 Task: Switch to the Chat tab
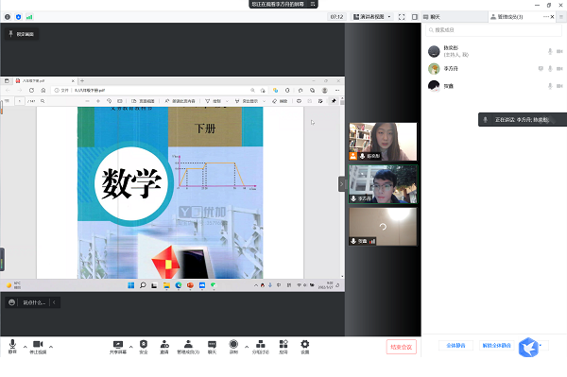[x=432, y=17]
